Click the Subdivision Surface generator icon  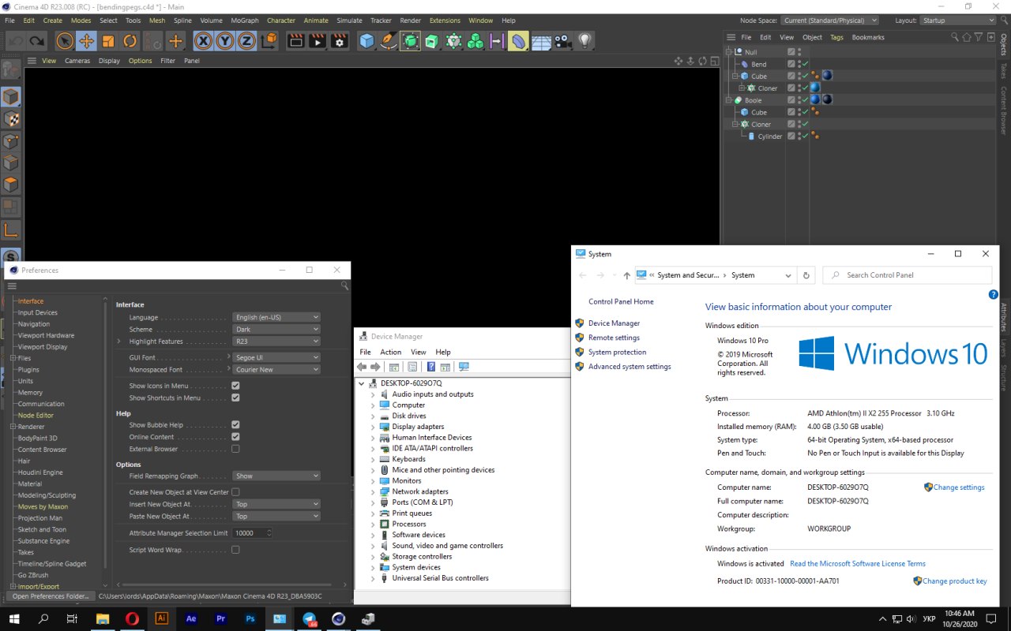pos(410,41)
